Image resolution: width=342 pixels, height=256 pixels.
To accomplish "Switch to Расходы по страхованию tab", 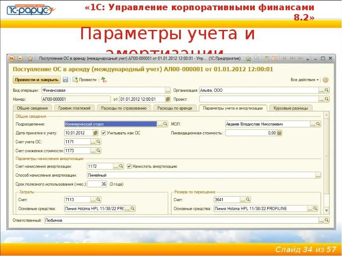I will click(124, 108).
